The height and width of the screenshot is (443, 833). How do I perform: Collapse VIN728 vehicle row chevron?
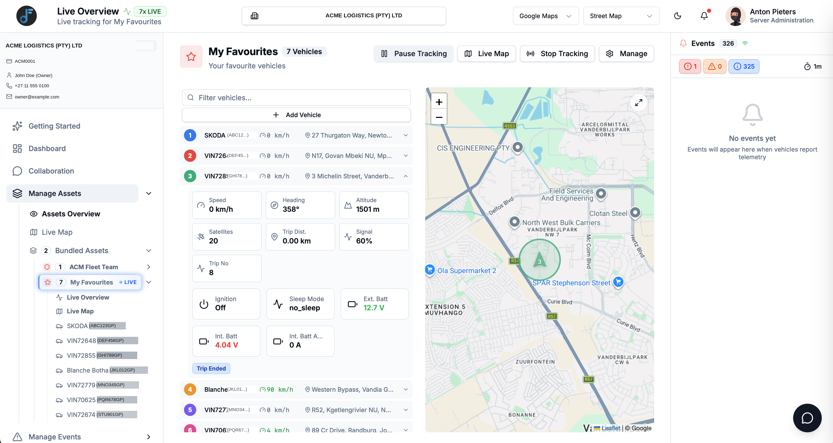(406, 176)
